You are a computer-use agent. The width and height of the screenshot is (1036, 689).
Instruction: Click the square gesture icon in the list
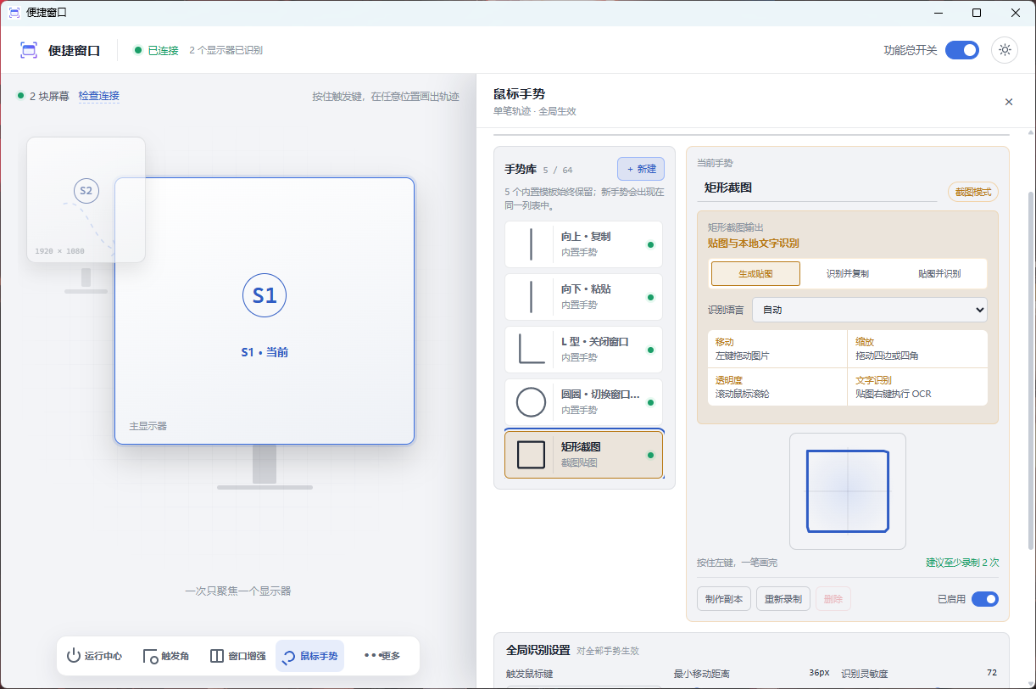tap(531, 455)
